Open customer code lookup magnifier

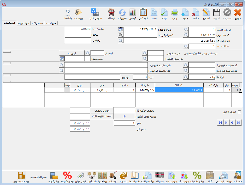tap(186, 35)
